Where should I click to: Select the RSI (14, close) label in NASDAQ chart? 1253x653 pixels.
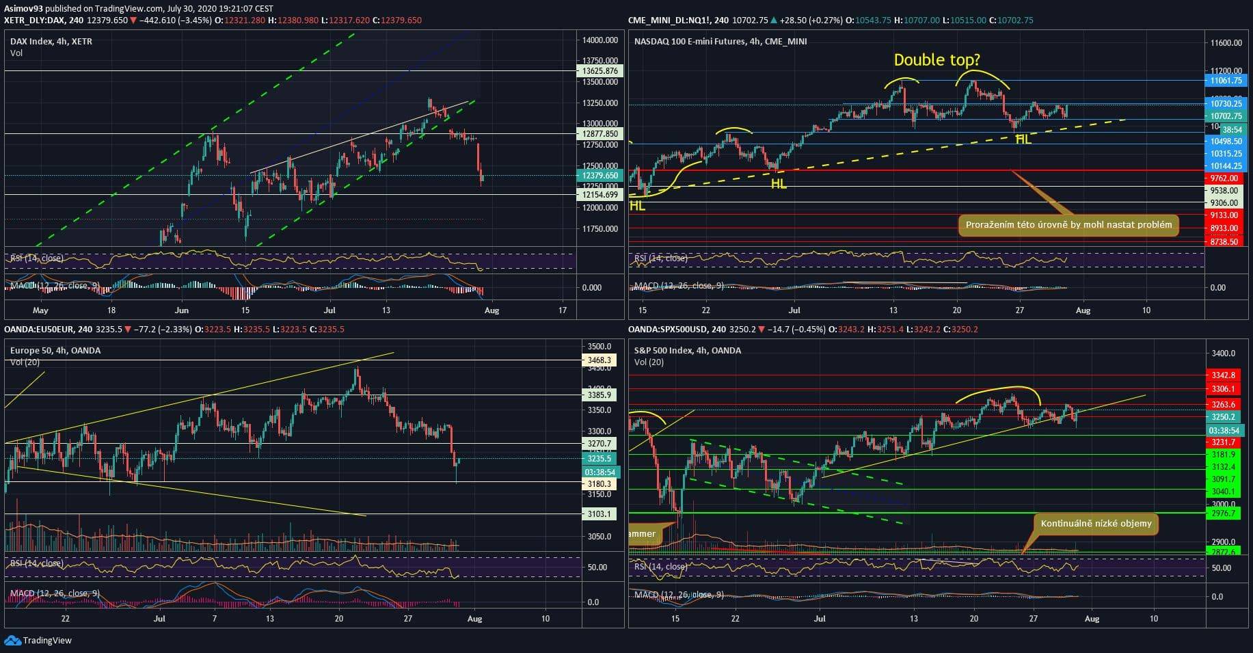[661, 258]
